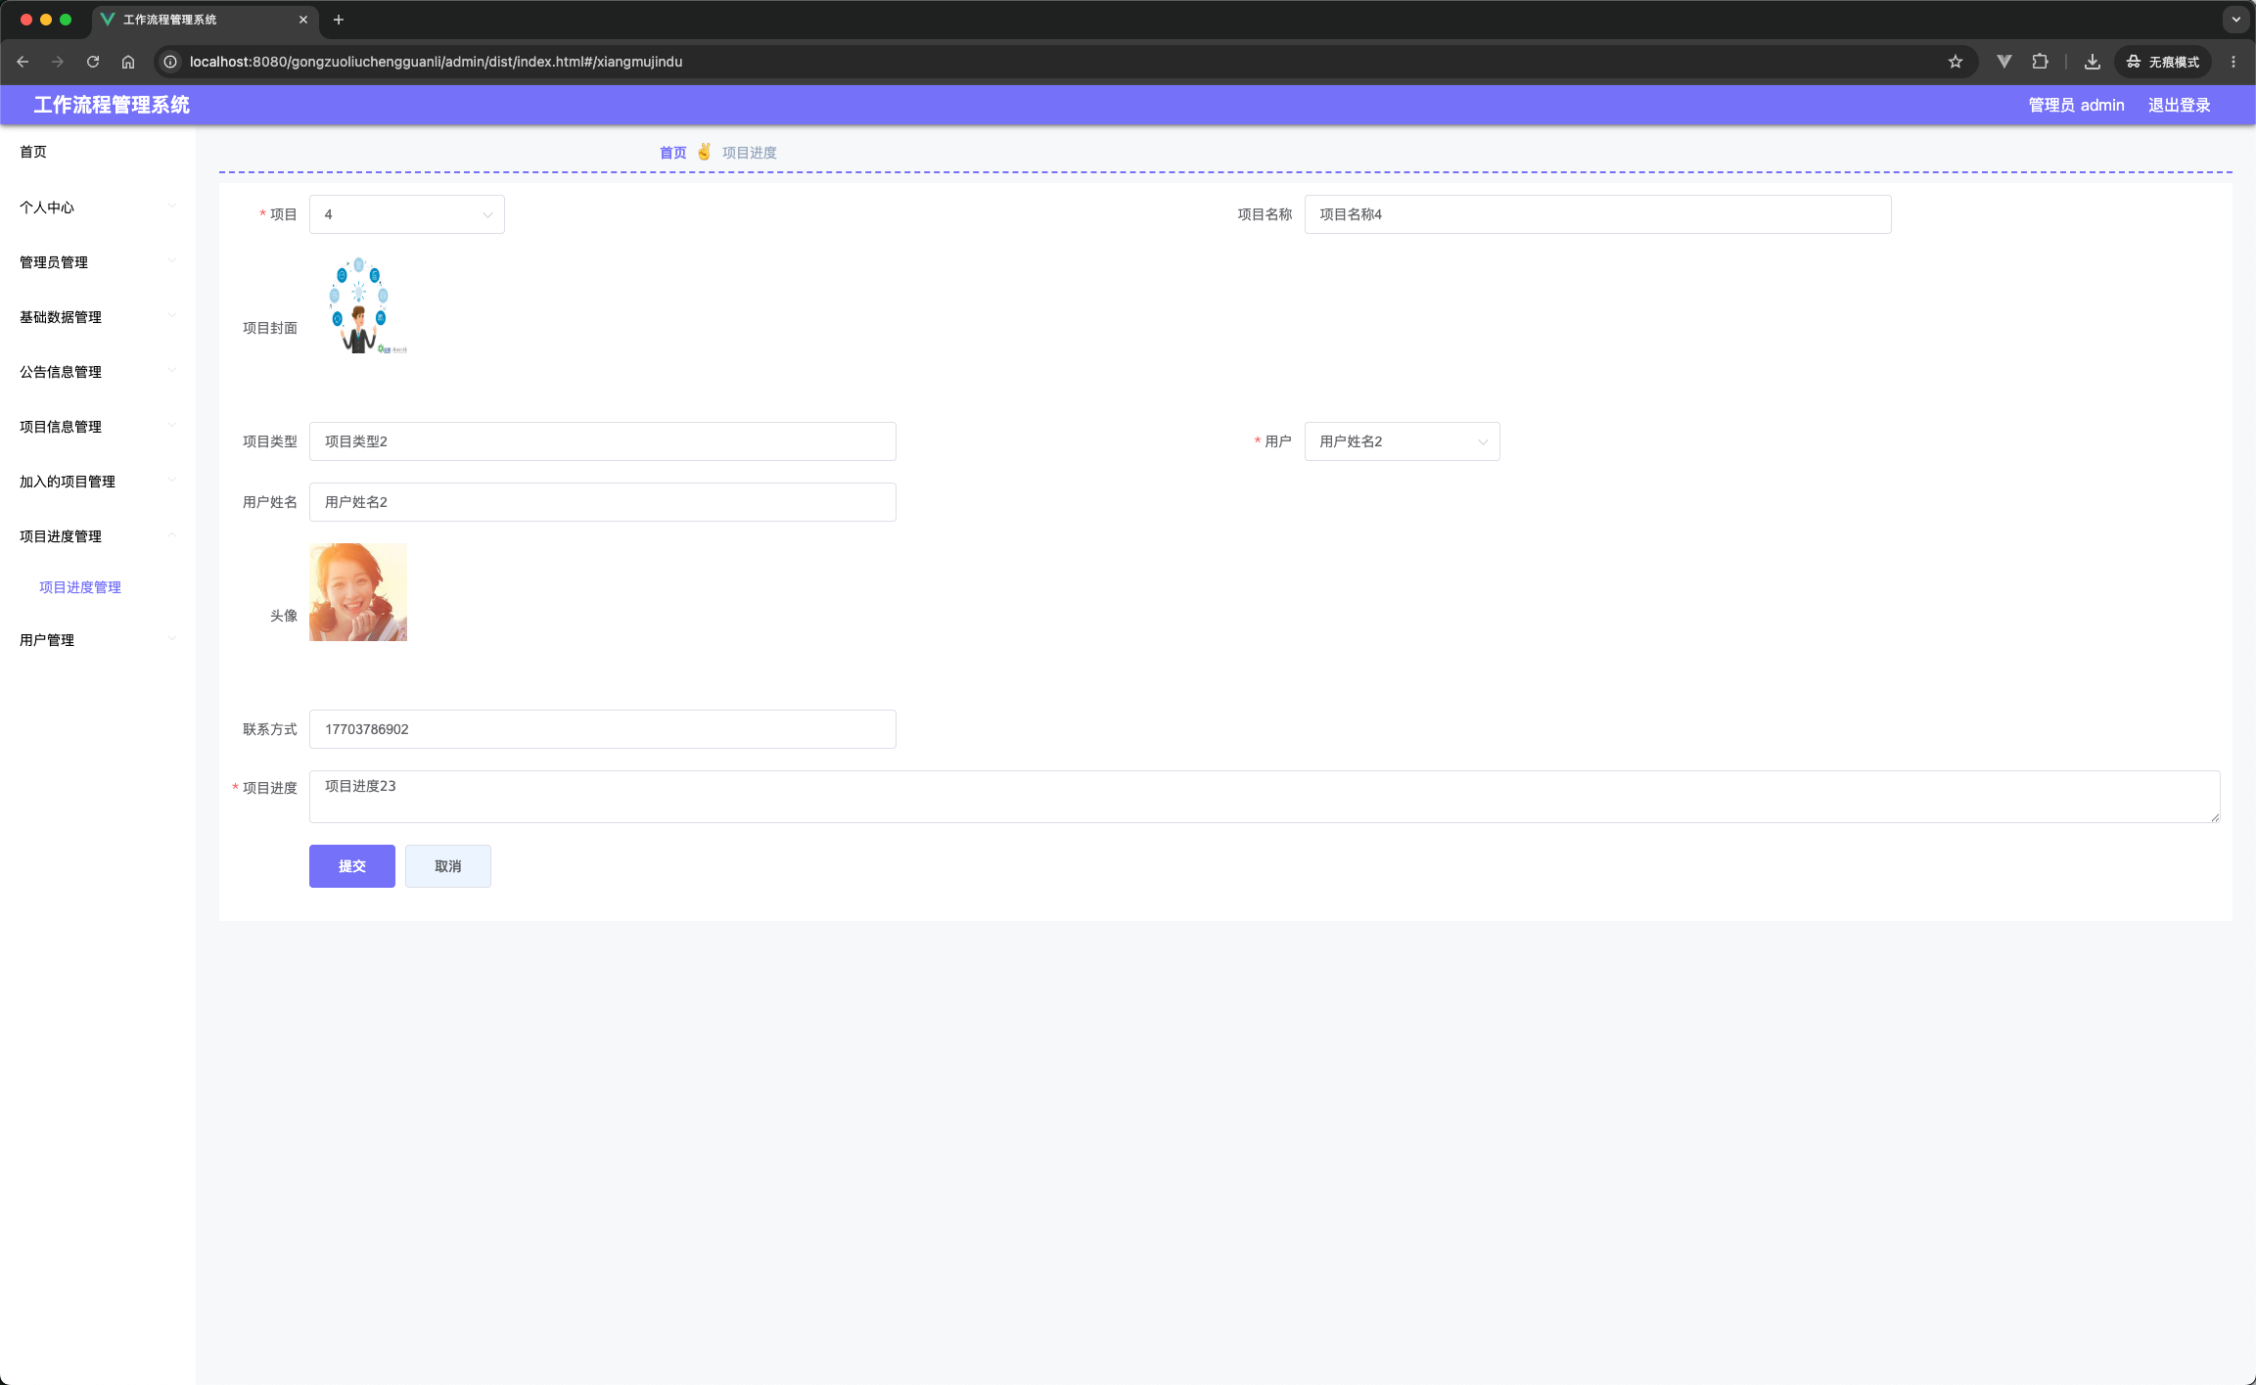Click the 提交 submit button
2256x1385 pixels.
point(352,866)
